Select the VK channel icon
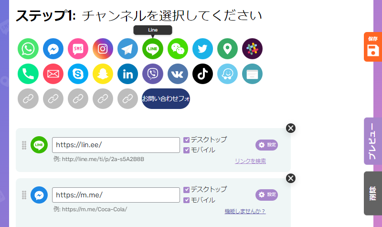382x227 pixels. 178,74
